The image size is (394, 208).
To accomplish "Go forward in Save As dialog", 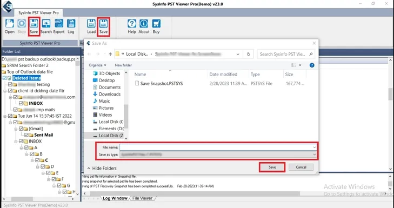I will tap(98, 54).
